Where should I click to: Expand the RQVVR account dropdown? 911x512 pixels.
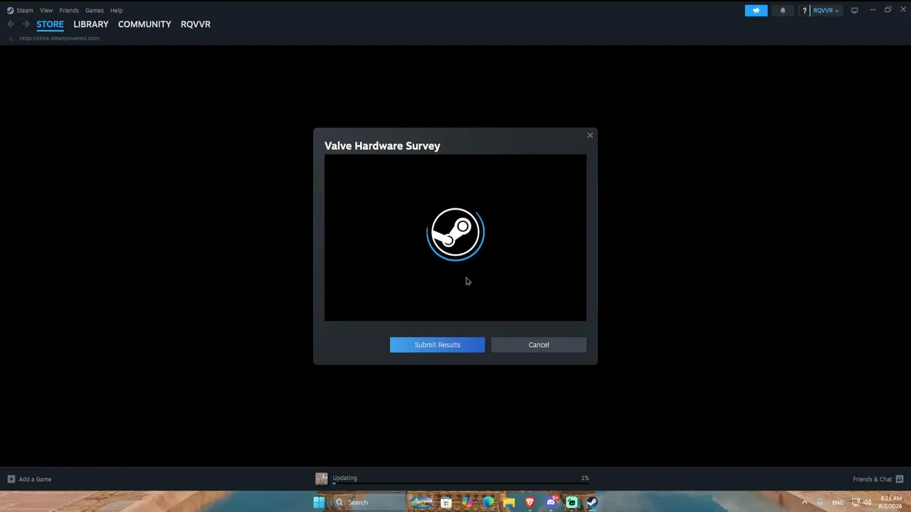[826, 11]
